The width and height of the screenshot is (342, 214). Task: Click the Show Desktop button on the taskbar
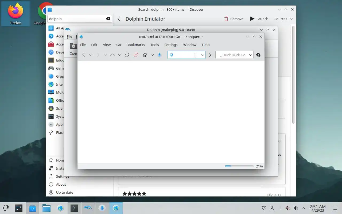[335, 208]
